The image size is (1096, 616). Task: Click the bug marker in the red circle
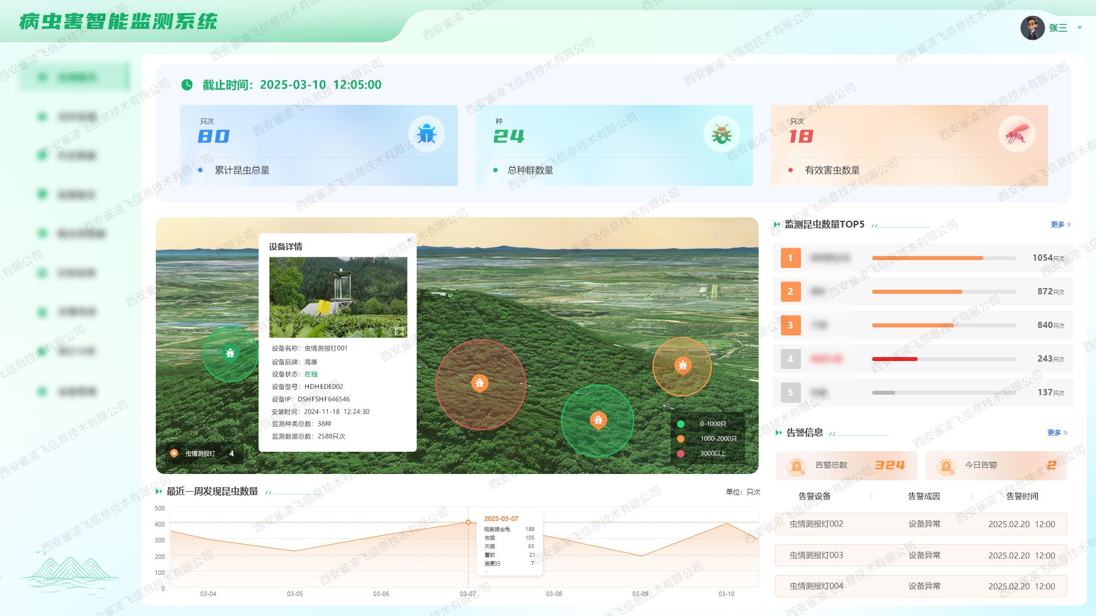pyautogui.click(x=479, y=383)
